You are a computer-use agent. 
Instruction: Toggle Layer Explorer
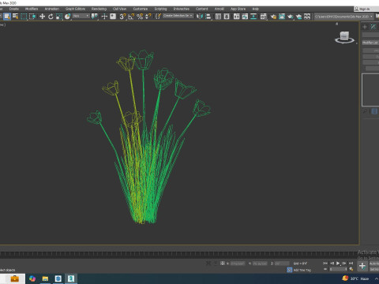(x=227, y=17)
